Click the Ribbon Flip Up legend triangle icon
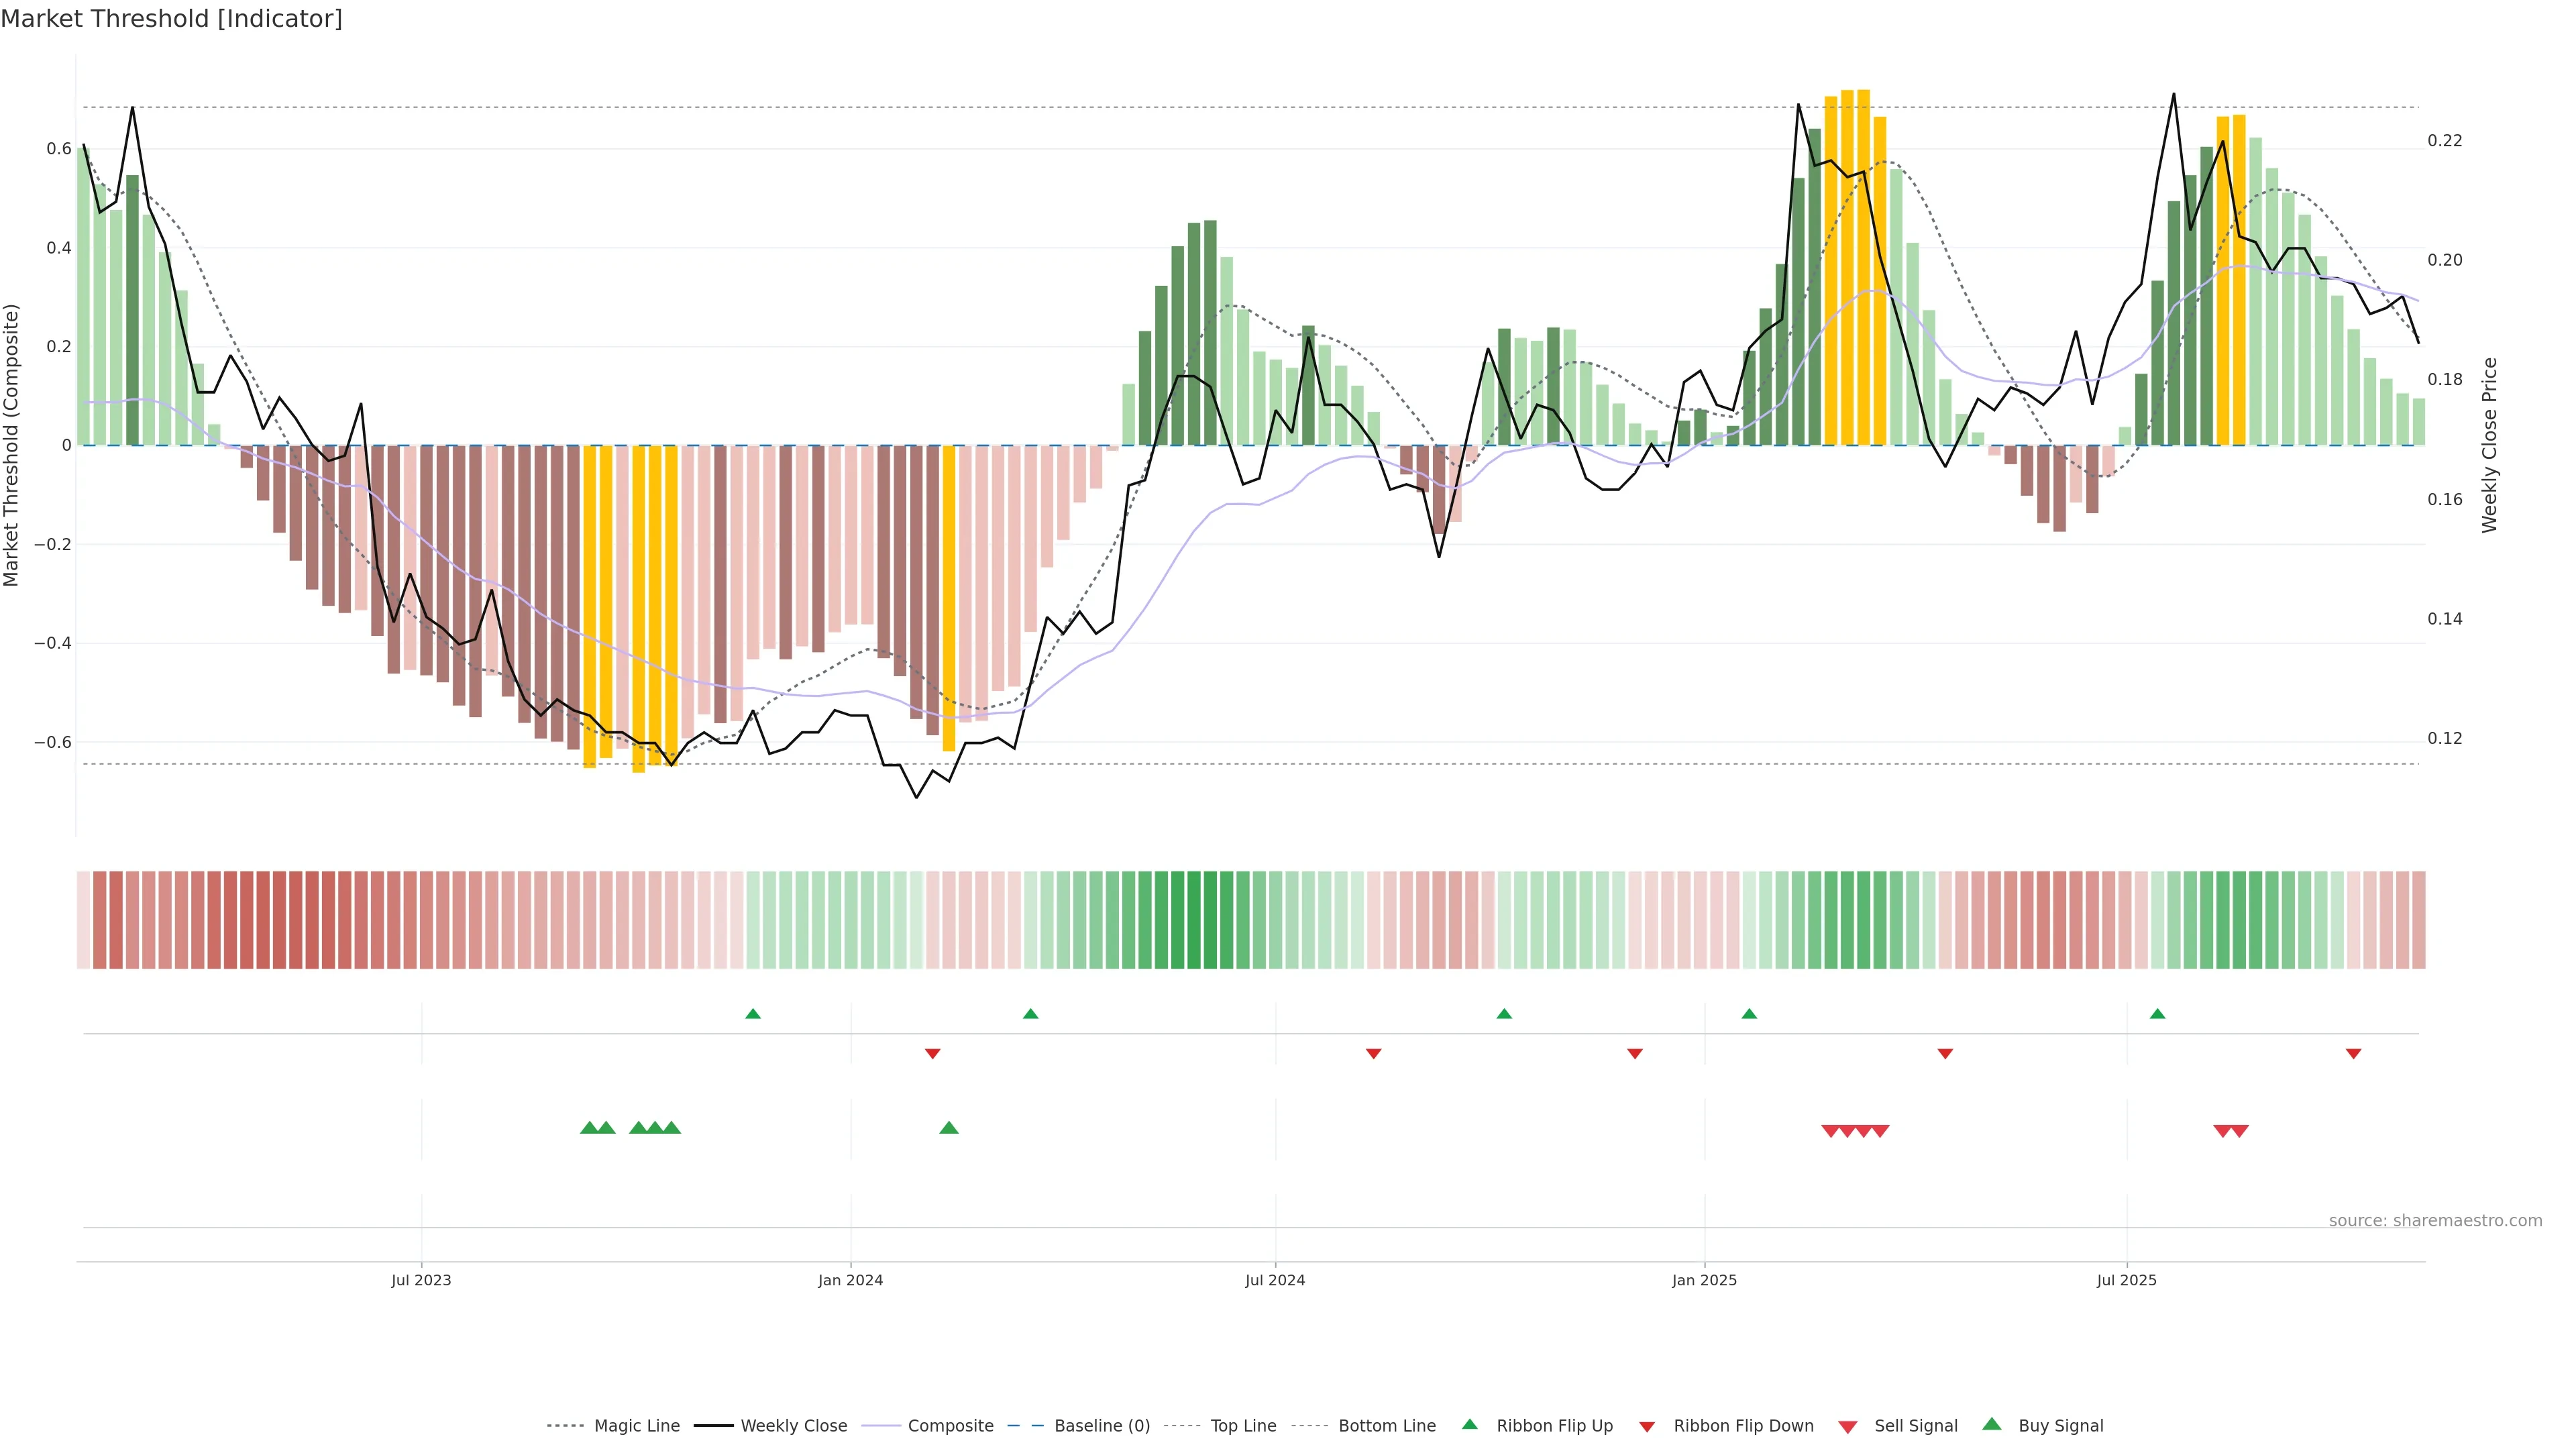This screenshot has height=1449, width=2576. (x=1470, y=1425)
